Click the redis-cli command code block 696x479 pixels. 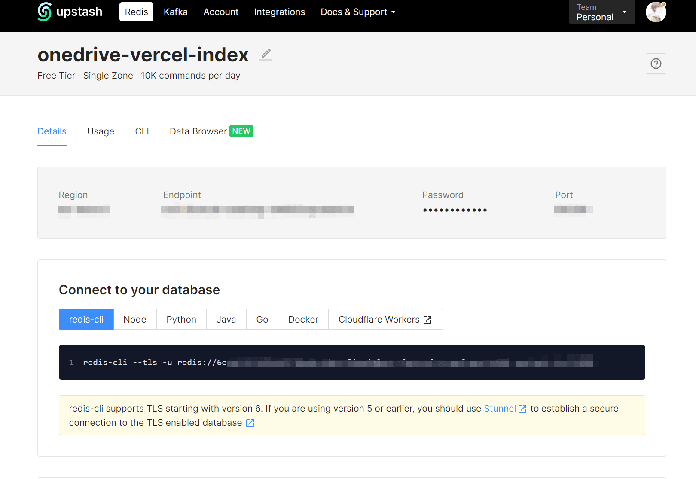pos(352,362)
